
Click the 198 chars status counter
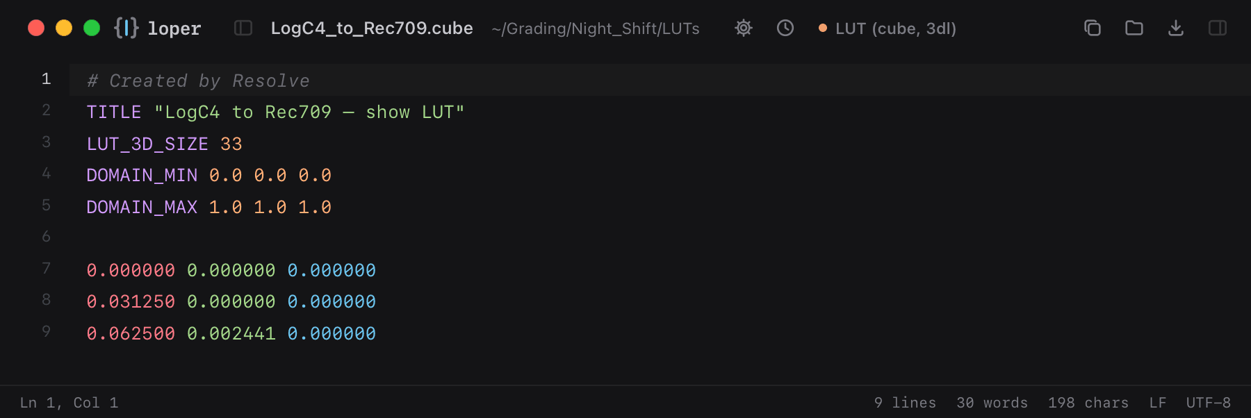[1088, 403]
